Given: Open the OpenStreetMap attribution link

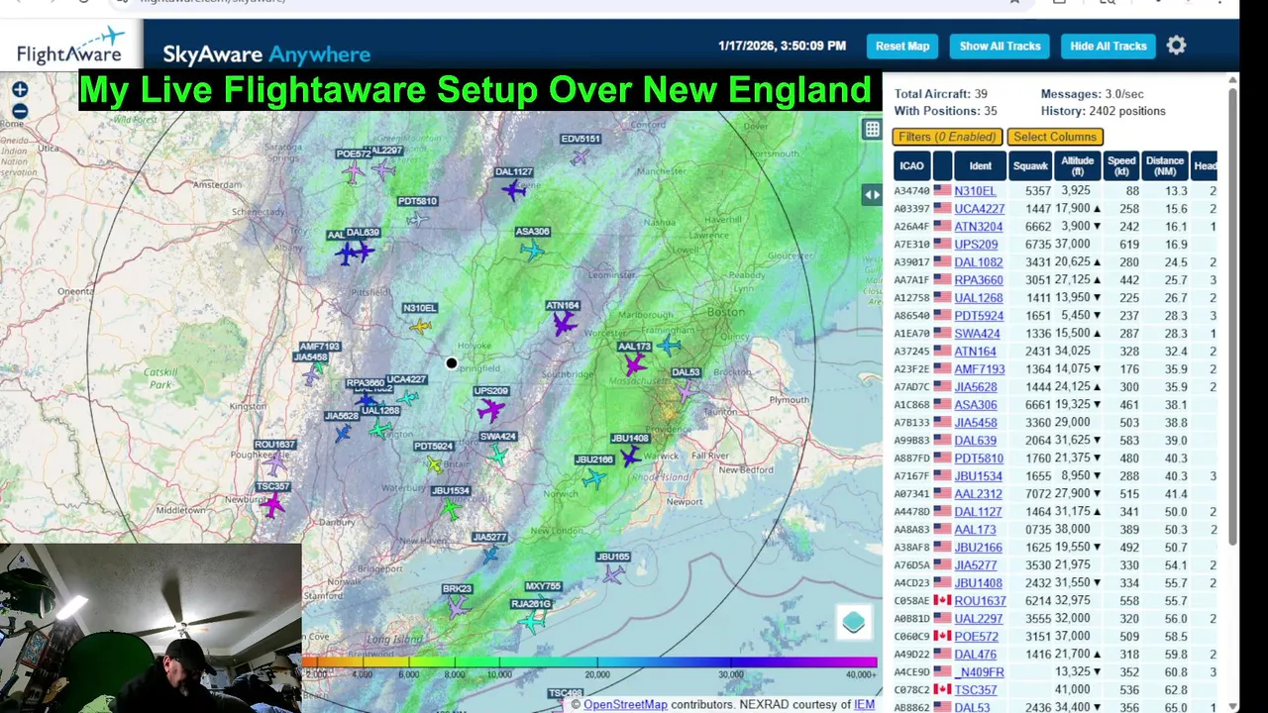Looking at the screenshot, I should tap(625, 704).
